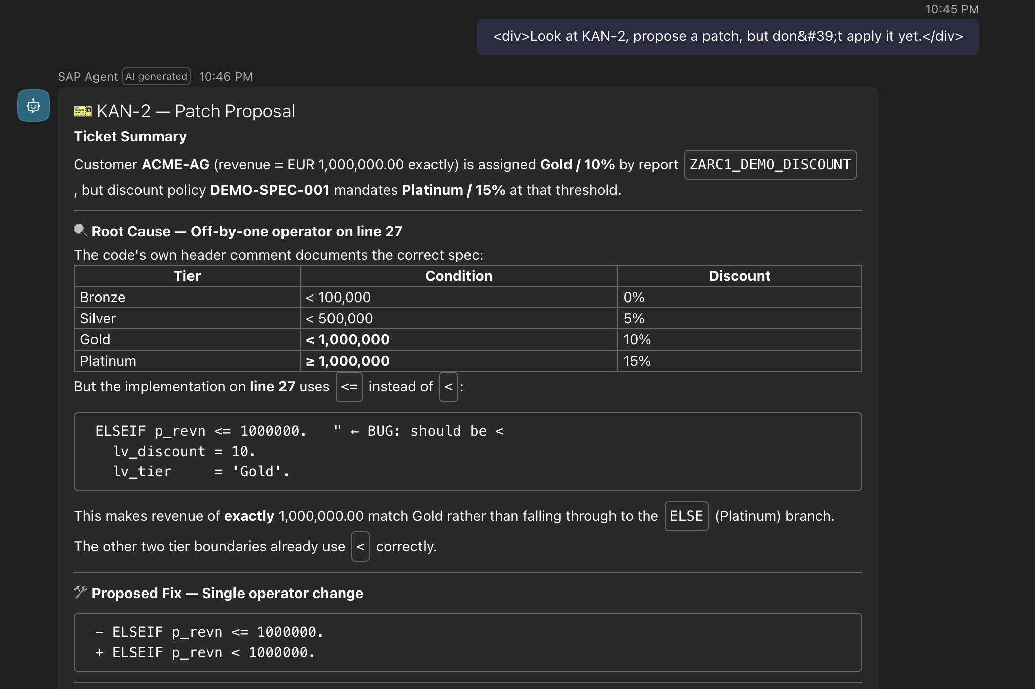Click 'Proposed Fix — Single operator change' heading
The height and width of the screenshot is (689, 1035).
(227, 593)
